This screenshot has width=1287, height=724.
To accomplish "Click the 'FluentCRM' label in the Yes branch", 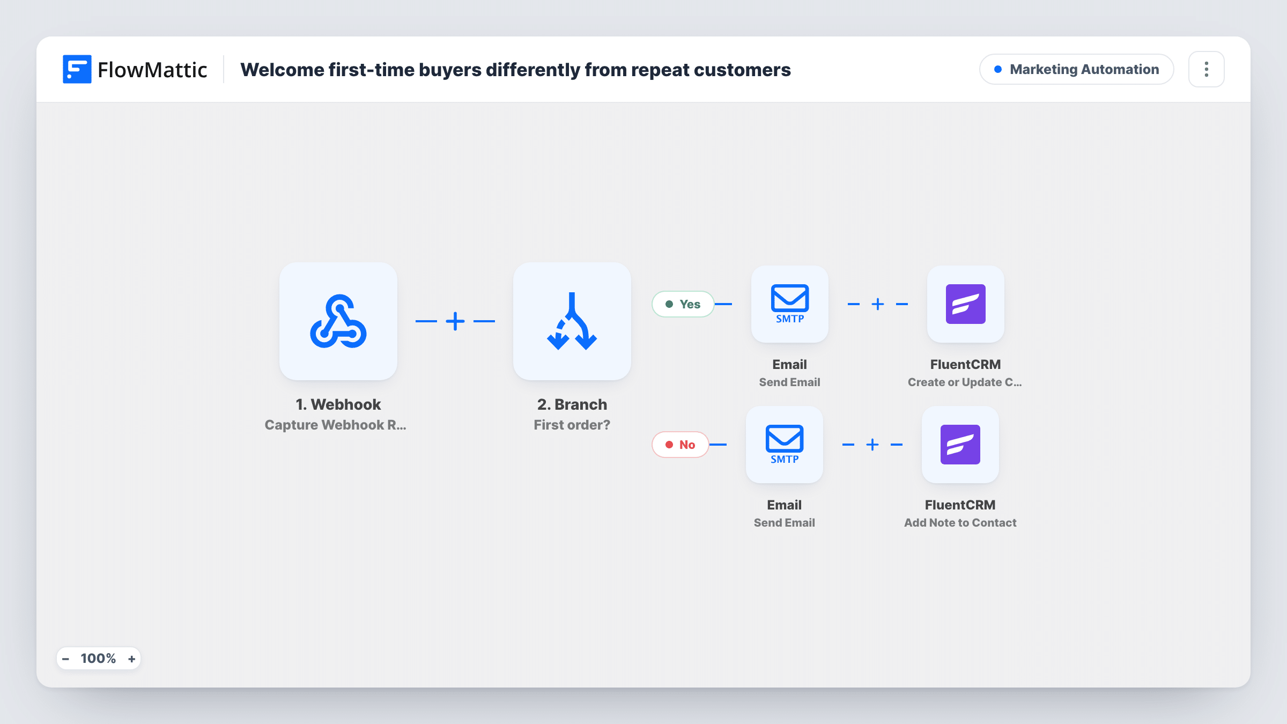I will 966,364.
